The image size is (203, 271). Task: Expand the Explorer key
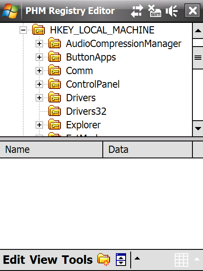(x=39, y=125)
